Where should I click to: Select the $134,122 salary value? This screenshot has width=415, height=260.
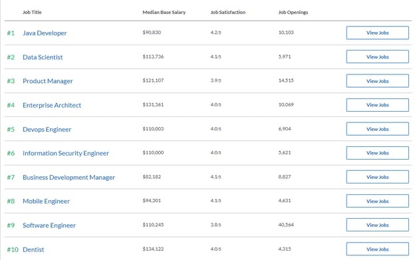click(x=153, y=249)
